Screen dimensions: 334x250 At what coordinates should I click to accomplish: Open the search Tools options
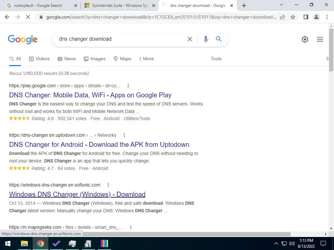[216, 59]
